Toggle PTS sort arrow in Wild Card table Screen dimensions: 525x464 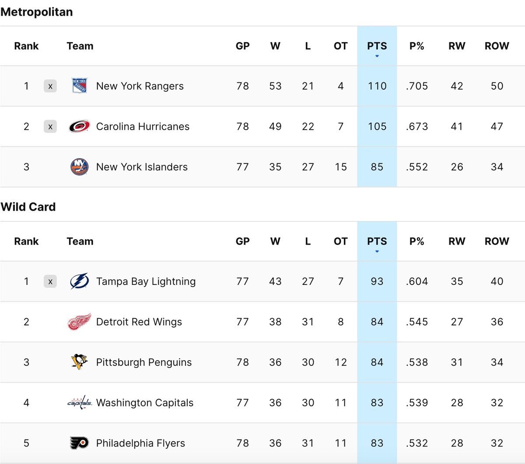click(x=377, y=252)
